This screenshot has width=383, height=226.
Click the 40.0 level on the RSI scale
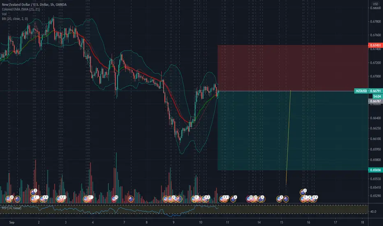(x=373, y=212)
